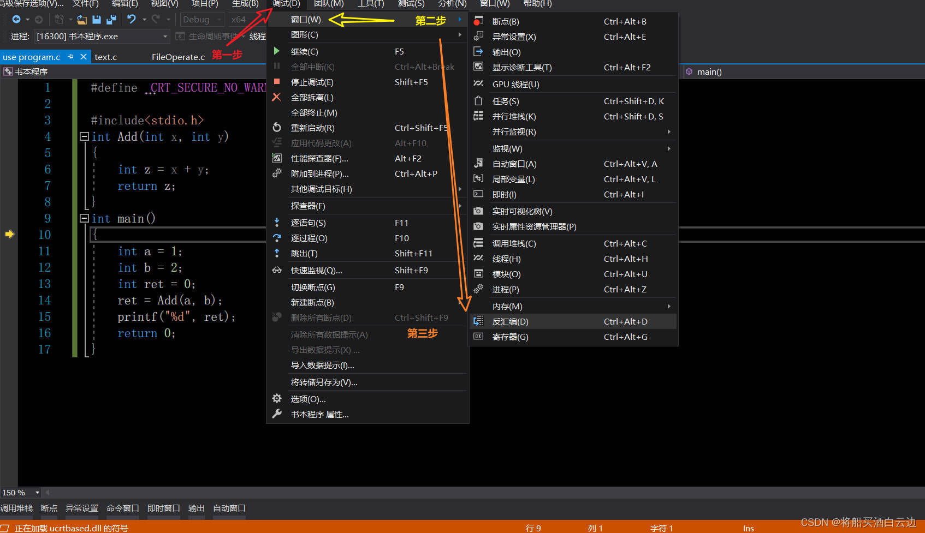Click the Open File toolbar icon
Screen dimensions: 925x533
coord(82,19)
